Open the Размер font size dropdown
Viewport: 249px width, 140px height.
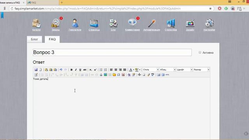pos(201,70)
